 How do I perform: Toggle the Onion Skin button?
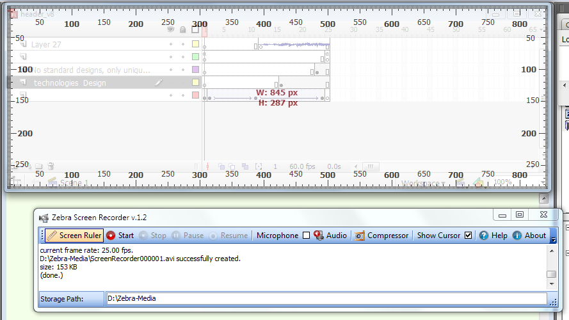point(221,166)
